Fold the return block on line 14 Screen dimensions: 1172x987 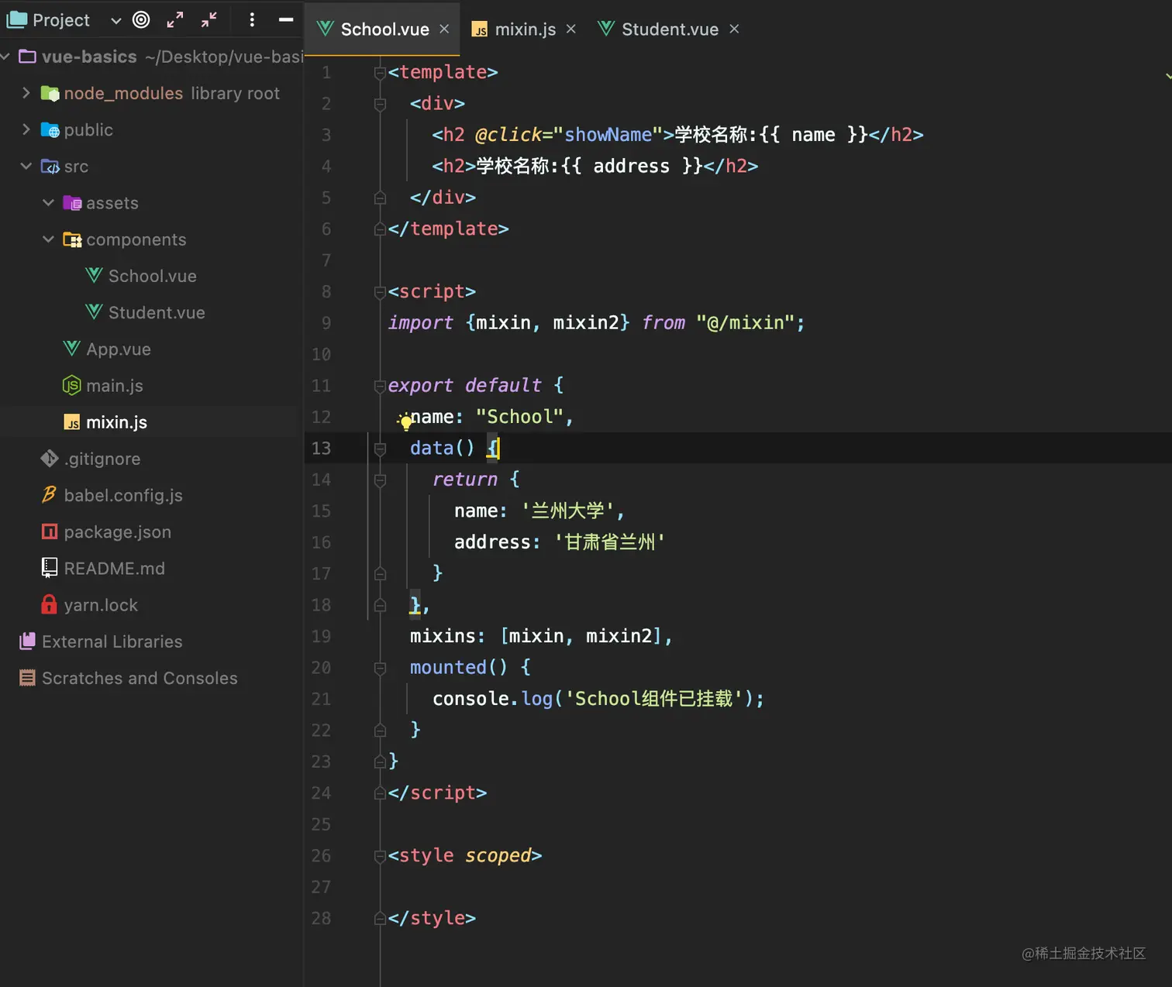380,480
